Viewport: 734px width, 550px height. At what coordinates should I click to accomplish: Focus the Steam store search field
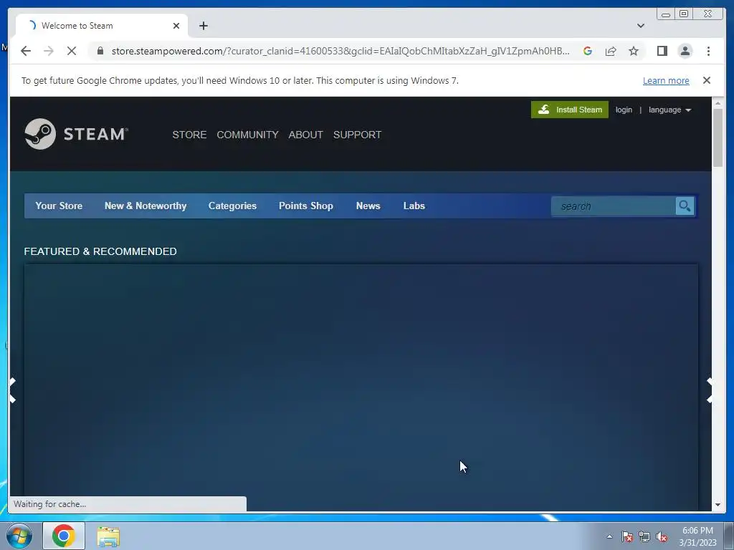tap(614, 206)
